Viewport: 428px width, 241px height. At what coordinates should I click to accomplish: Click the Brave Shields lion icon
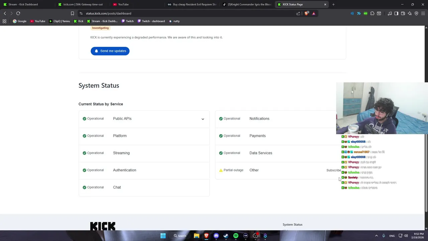306,13
